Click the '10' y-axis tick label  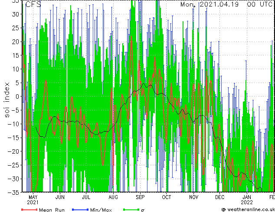15,69
